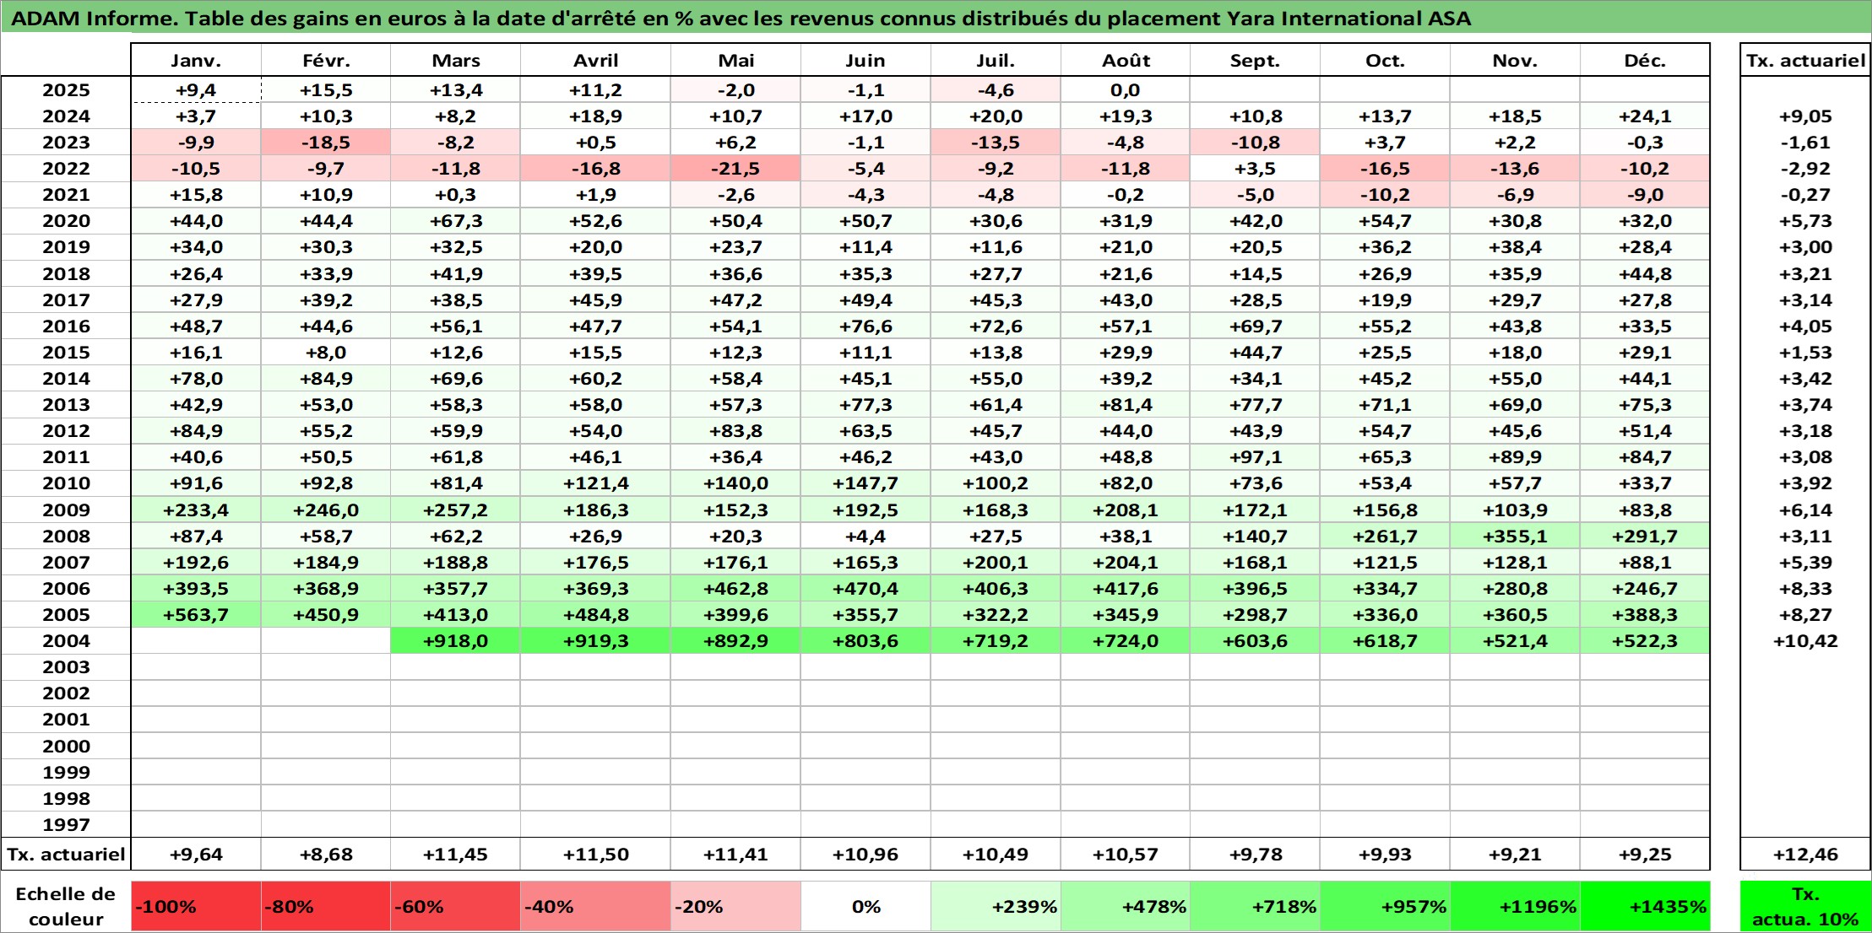
Task: Select the 0% color scale cell
Action: click(x=865, y=907)
